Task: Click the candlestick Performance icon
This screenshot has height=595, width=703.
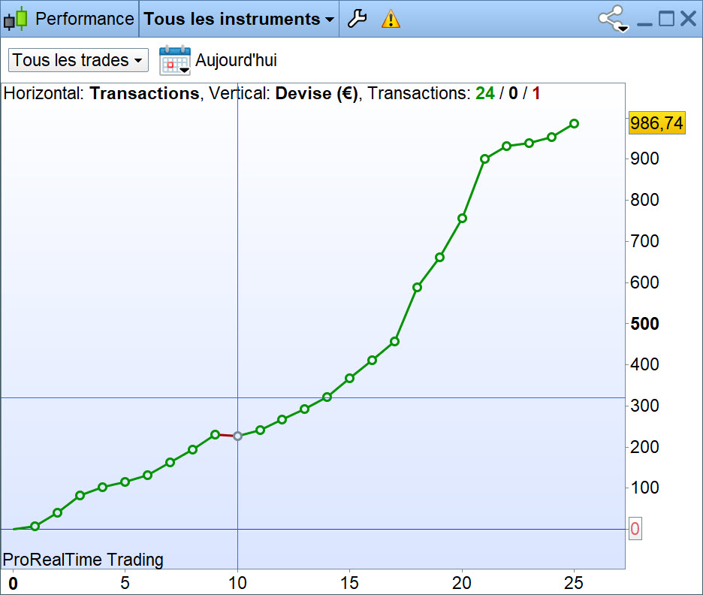Action: click(x=16, y=19)
